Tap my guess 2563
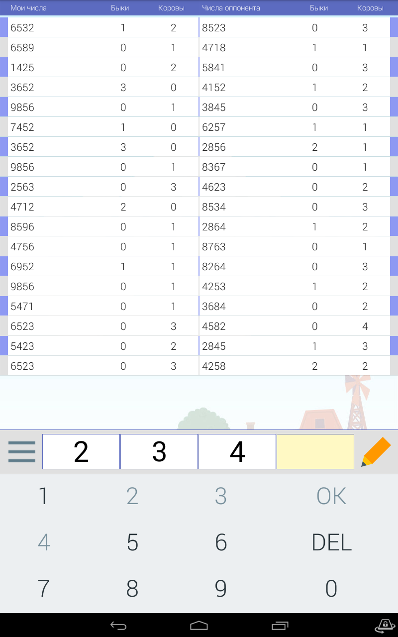Image resolution: width=398 pixels, height=637 pixels. pyautogui.click(x=22, y=187)
